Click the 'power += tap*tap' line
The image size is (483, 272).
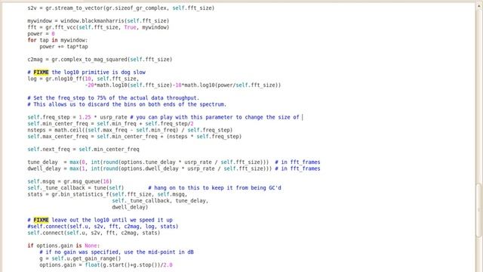coord(63,47)
